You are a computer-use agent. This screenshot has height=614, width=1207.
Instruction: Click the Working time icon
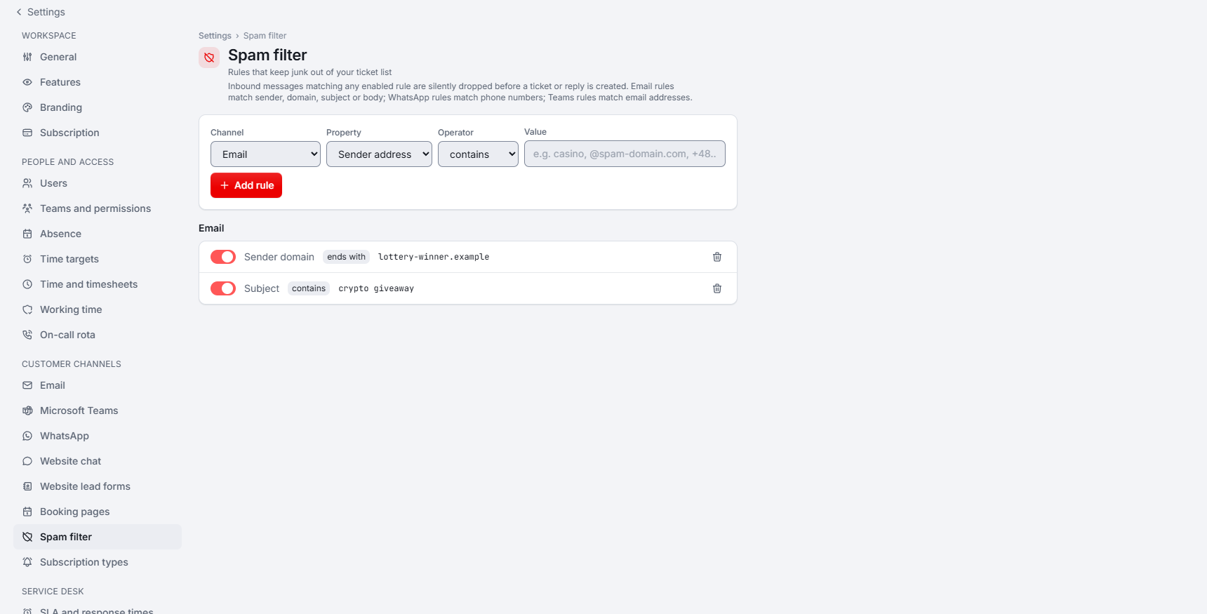click(x=27, y=309)
